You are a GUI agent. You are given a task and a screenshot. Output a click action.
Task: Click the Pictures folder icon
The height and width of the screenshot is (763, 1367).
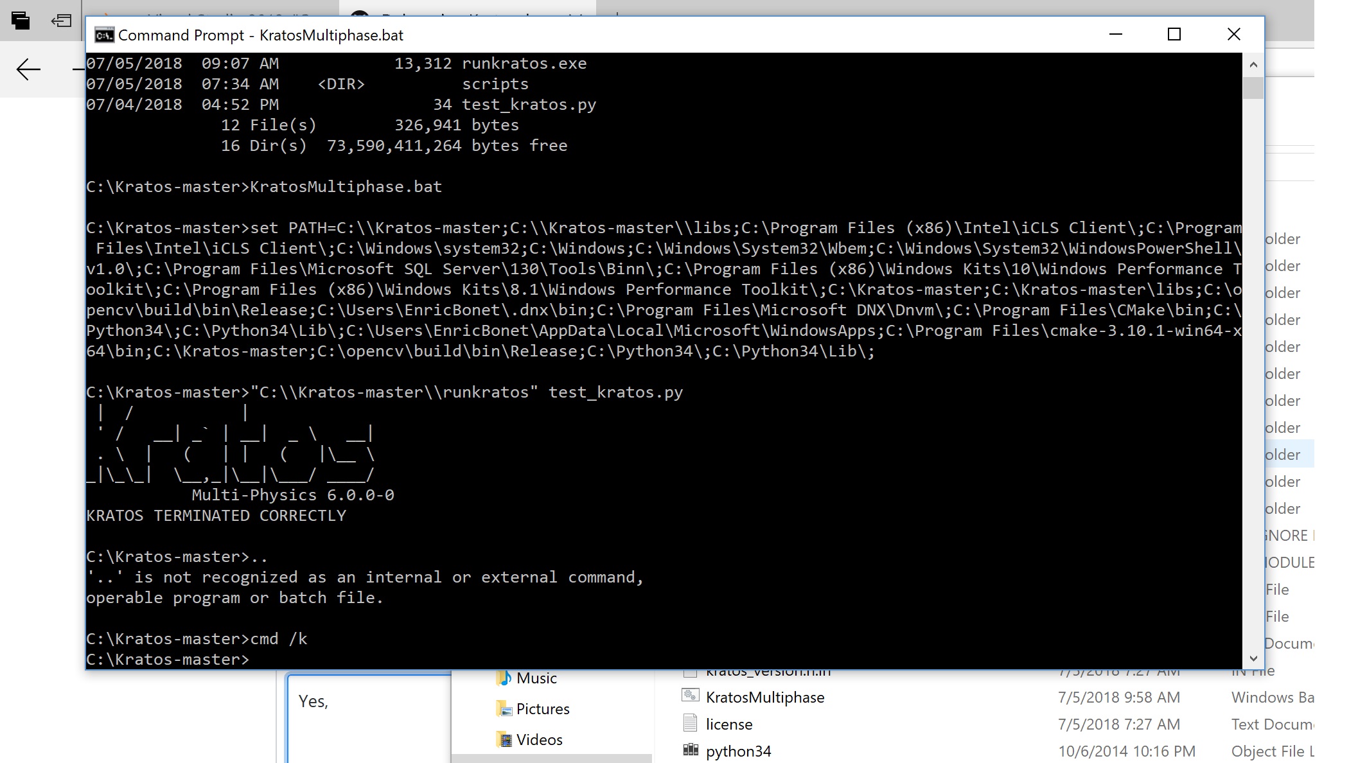(504, 708)
